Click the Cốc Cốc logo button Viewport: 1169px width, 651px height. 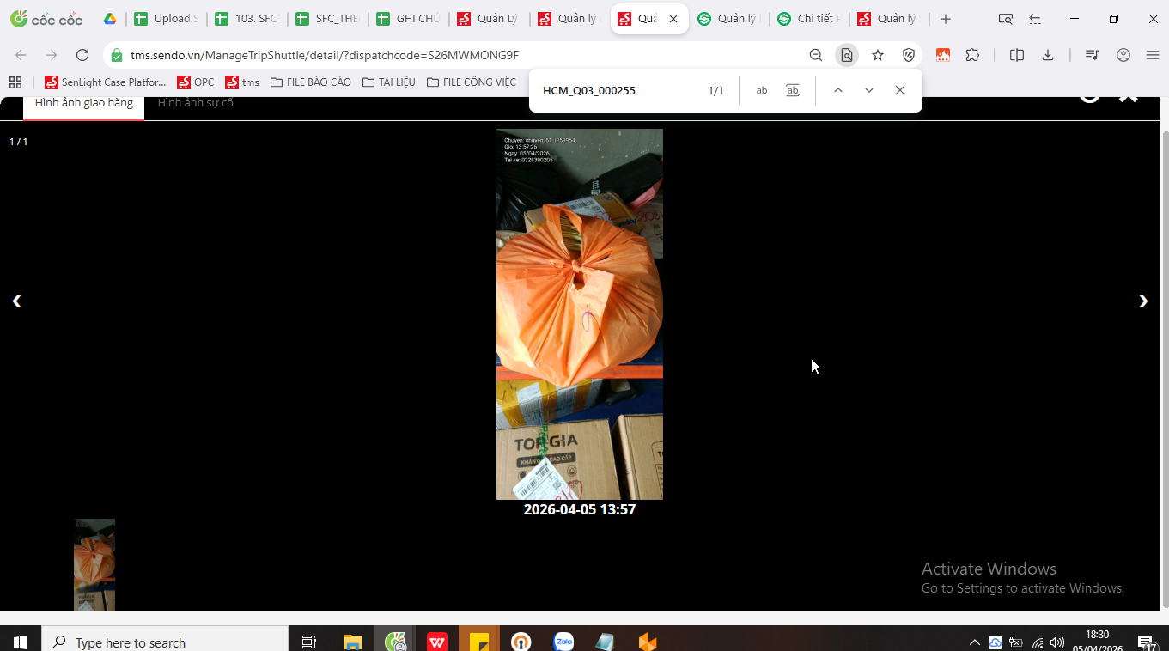pyautogui.click(x=46, y=19)
